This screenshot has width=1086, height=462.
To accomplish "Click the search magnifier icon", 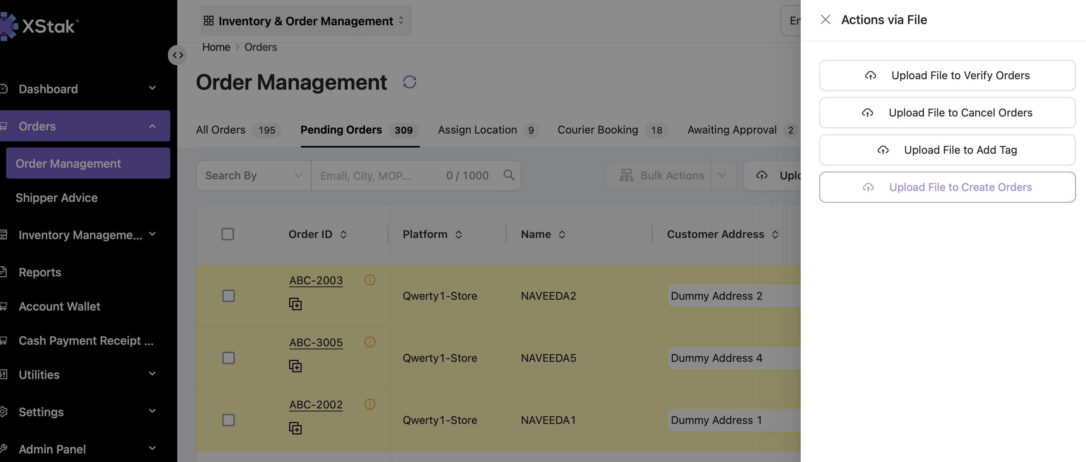I will coord(509,175).
